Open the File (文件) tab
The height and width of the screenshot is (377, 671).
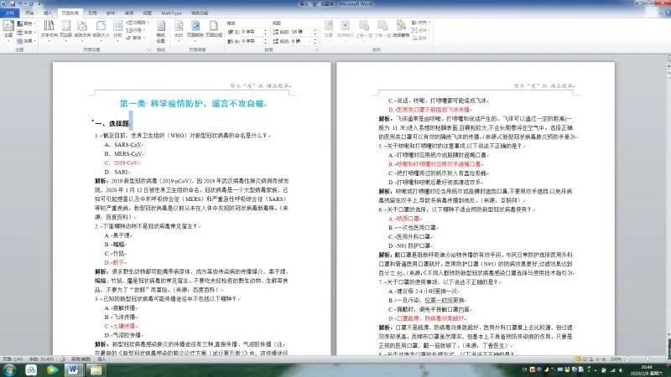coord(9,14)
